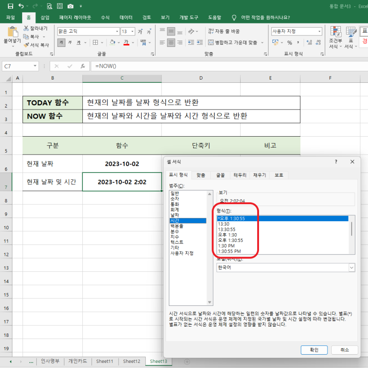Expand the locale dropdown showing 한국어
The image size is (368, 368).
pos(351,267)
